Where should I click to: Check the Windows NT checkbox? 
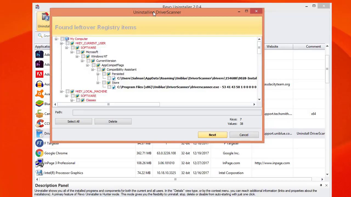tap(83, 56)
